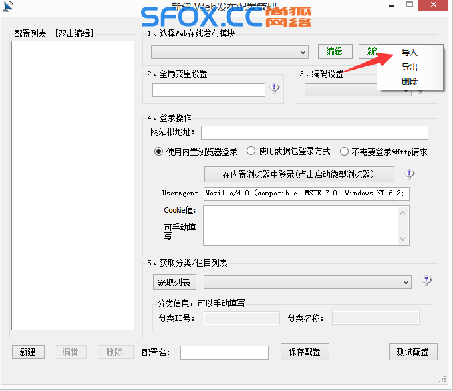Choose 导出 from the context menu

pyautogui.click(x=409, y=67)
